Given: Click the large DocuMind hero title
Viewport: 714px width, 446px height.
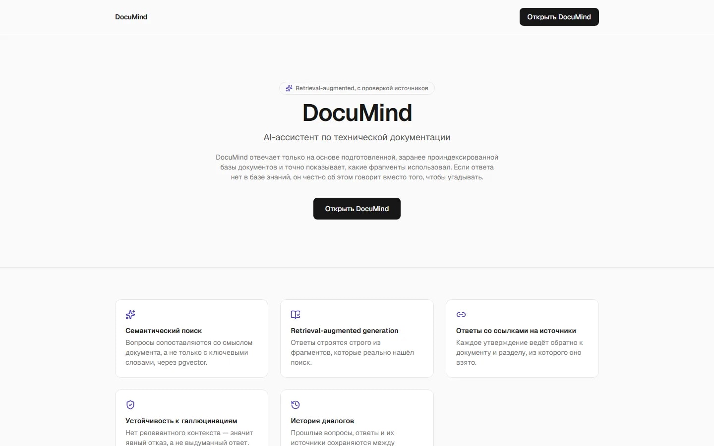Looking at the screenshot, I should (357, 113).
